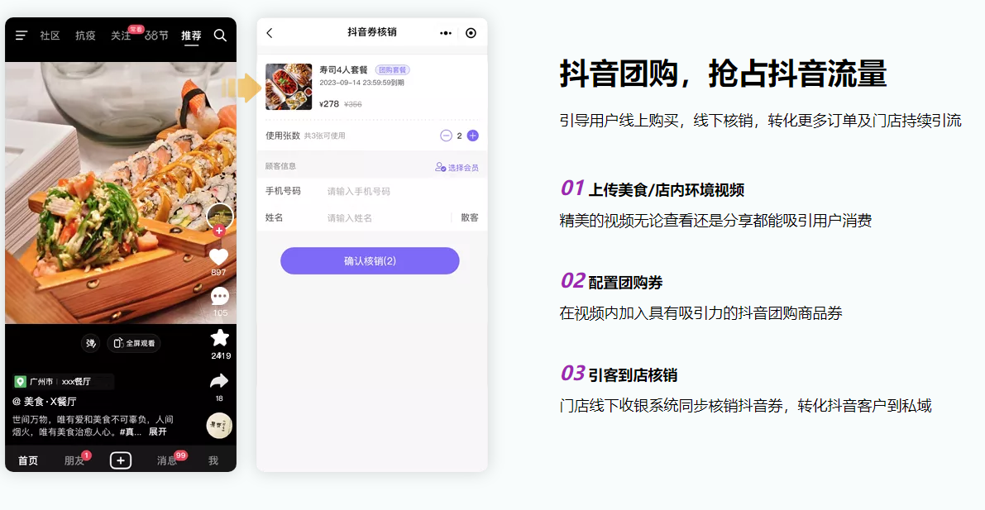Favorite the video with star icon
The height and width of the screenshot is (510, 985).
pos(219,338)
